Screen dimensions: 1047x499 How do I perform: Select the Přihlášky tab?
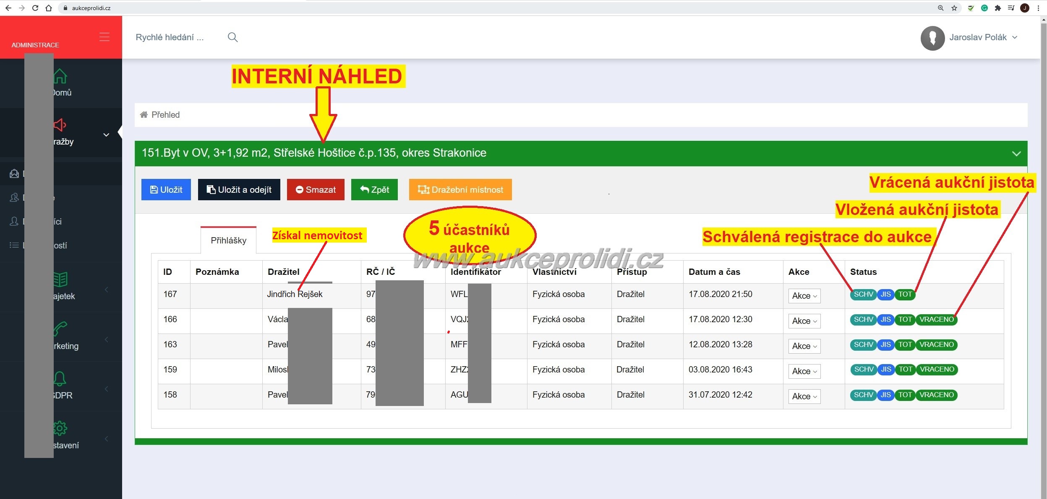[228, 240]
